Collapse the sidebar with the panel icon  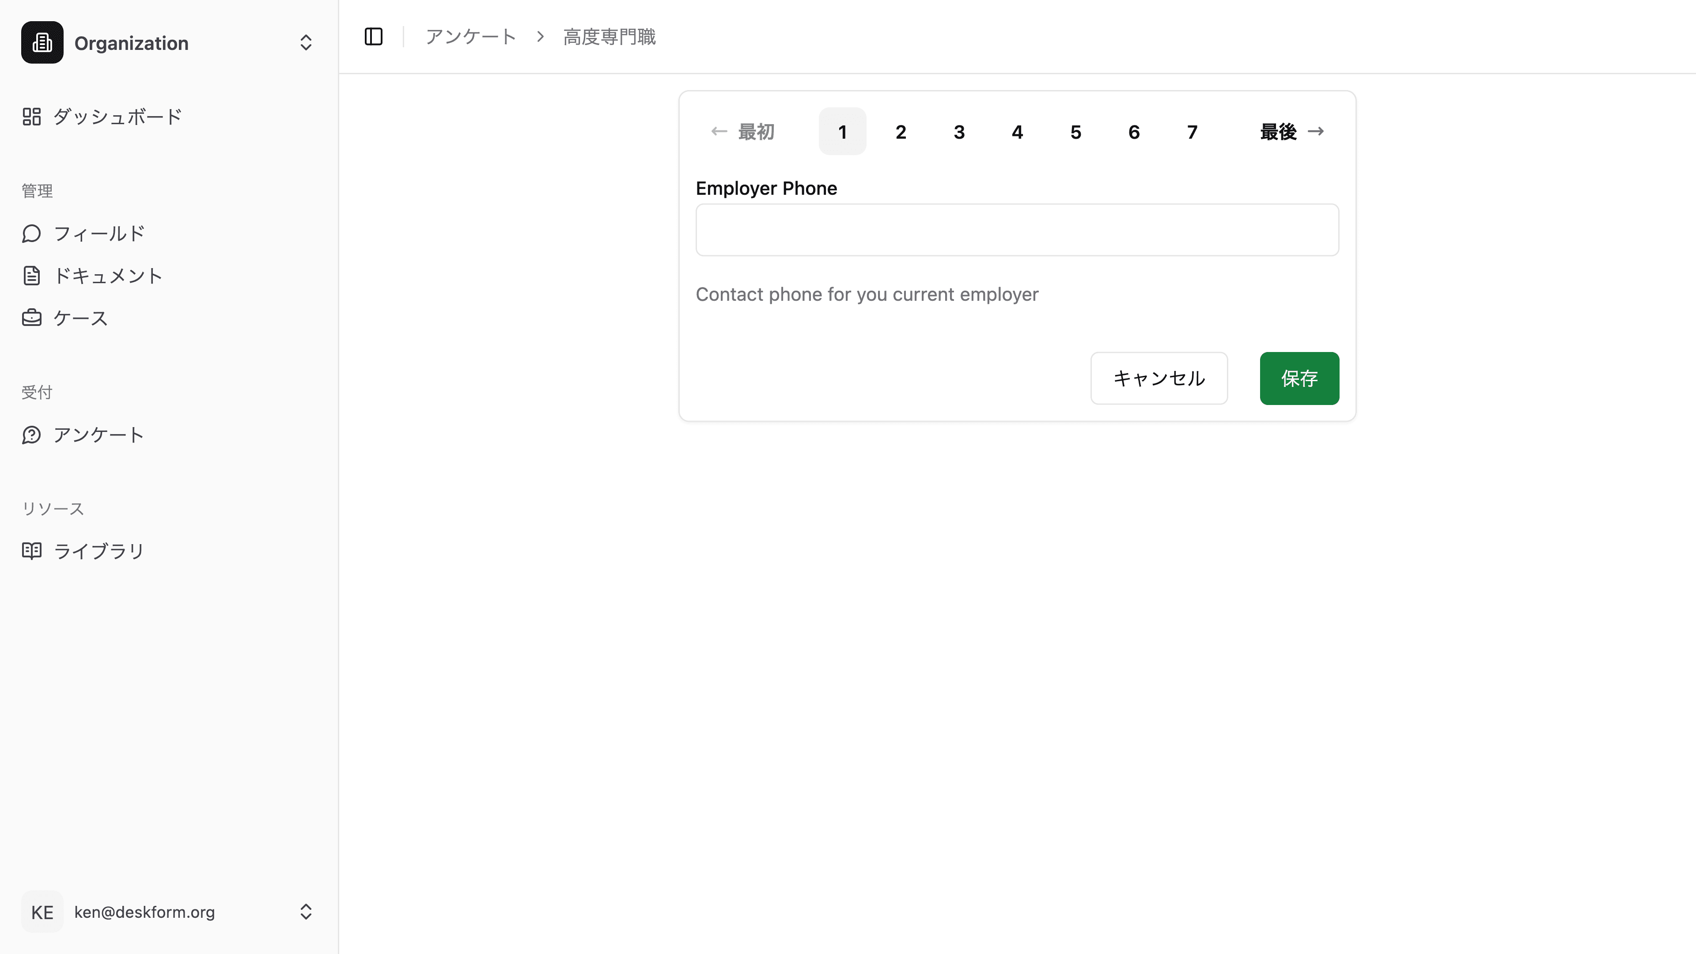tap(373, 37)
